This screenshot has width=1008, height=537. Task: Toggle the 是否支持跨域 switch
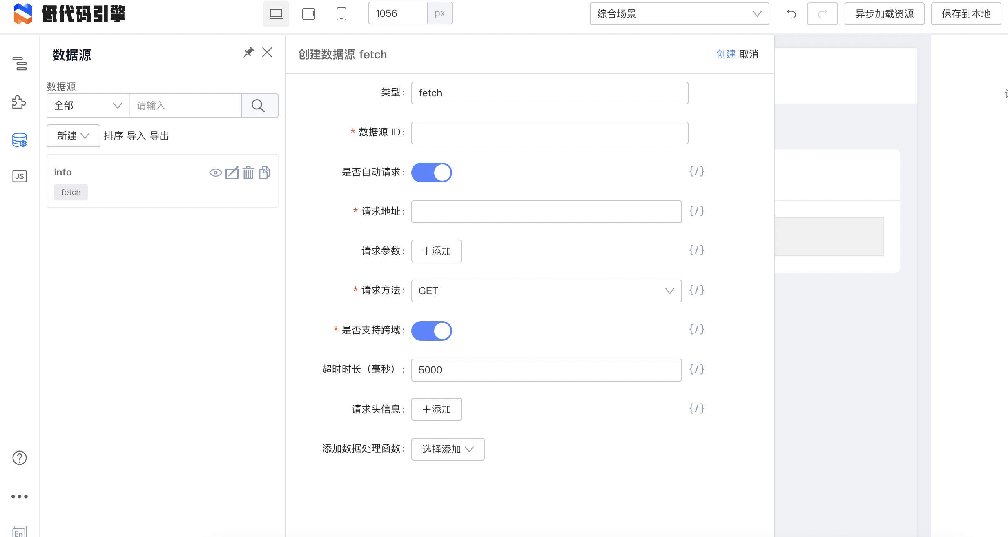(432, 331)
